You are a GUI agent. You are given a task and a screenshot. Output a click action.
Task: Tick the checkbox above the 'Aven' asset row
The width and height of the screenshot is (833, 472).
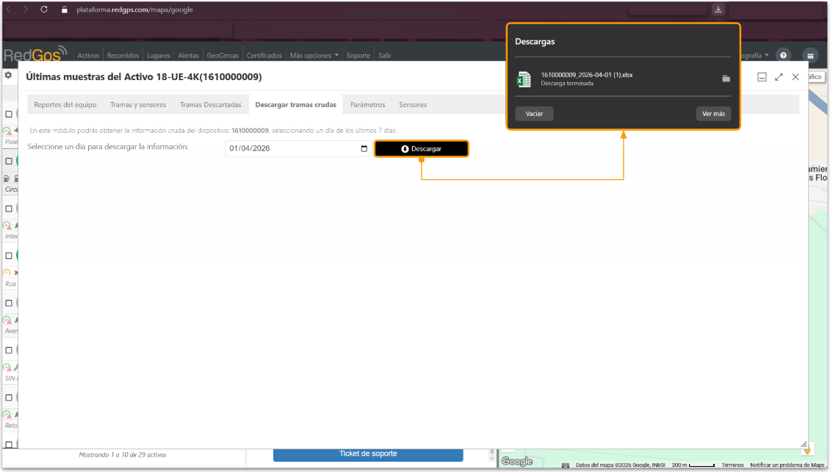(x=9, y=302)
